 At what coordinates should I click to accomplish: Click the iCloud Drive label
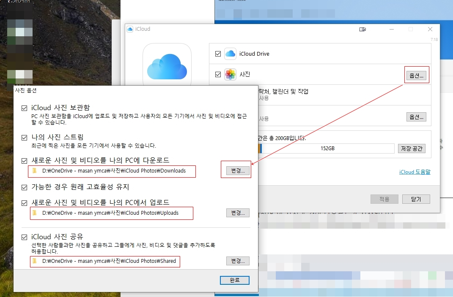(254, 54)
